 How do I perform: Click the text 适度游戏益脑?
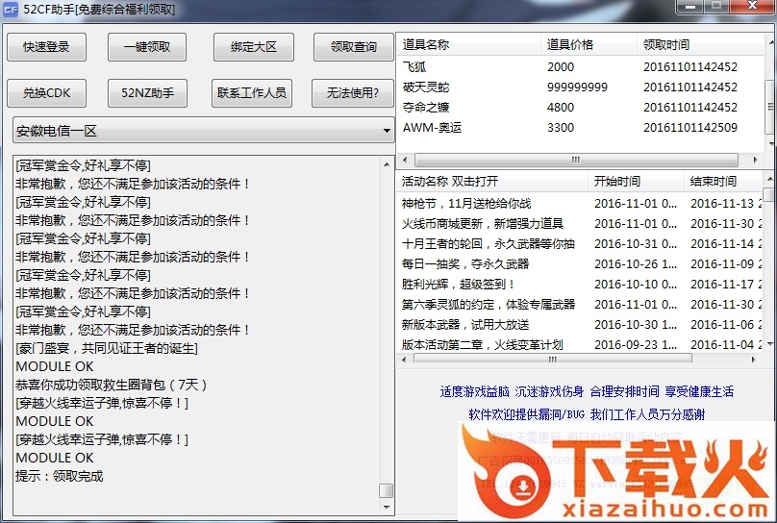coord(474,391)
